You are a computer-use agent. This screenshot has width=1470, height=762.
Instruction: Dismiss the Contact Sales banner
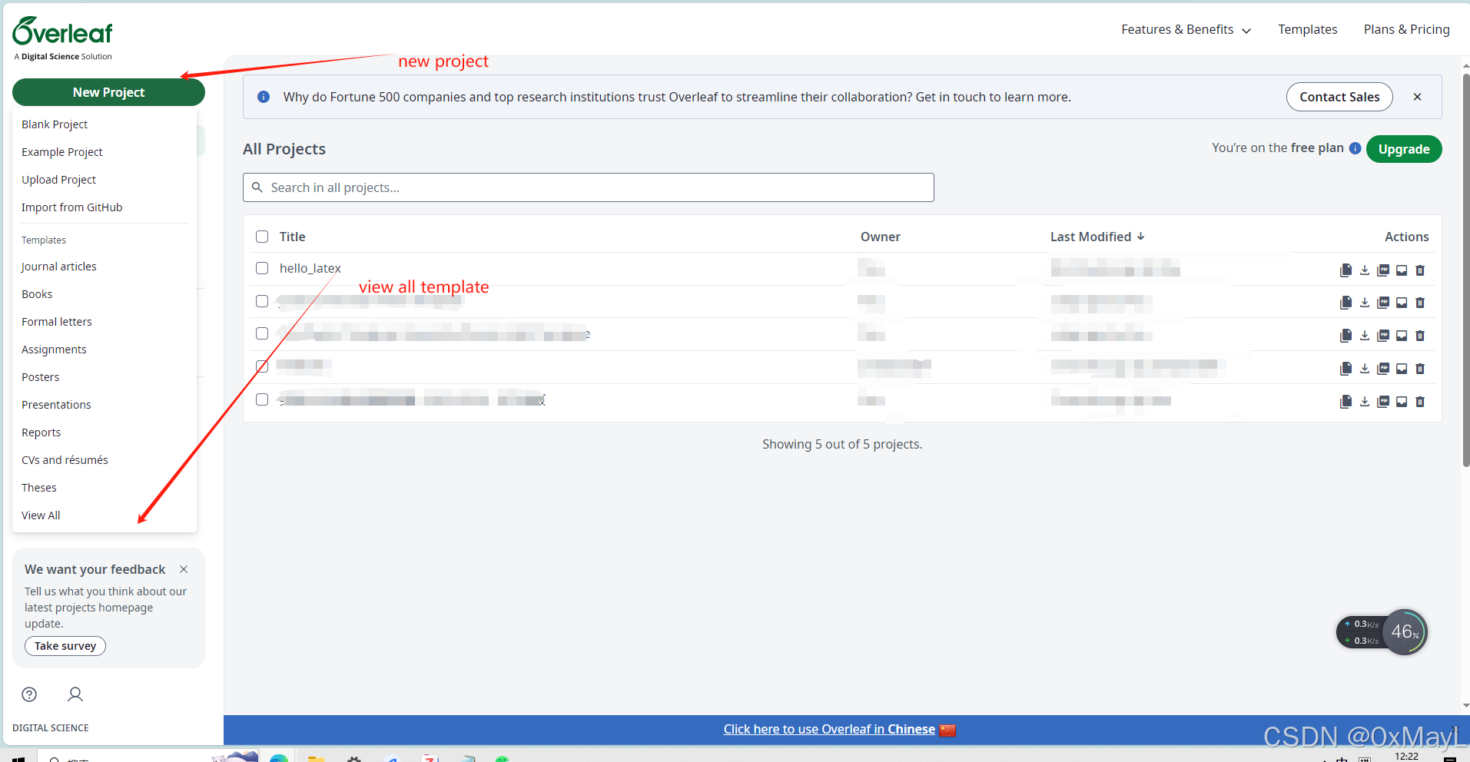pos(1418,97)
